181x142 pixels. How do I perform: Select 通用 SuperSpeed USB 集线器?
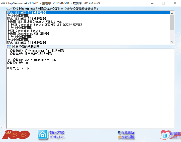point(29,34)
